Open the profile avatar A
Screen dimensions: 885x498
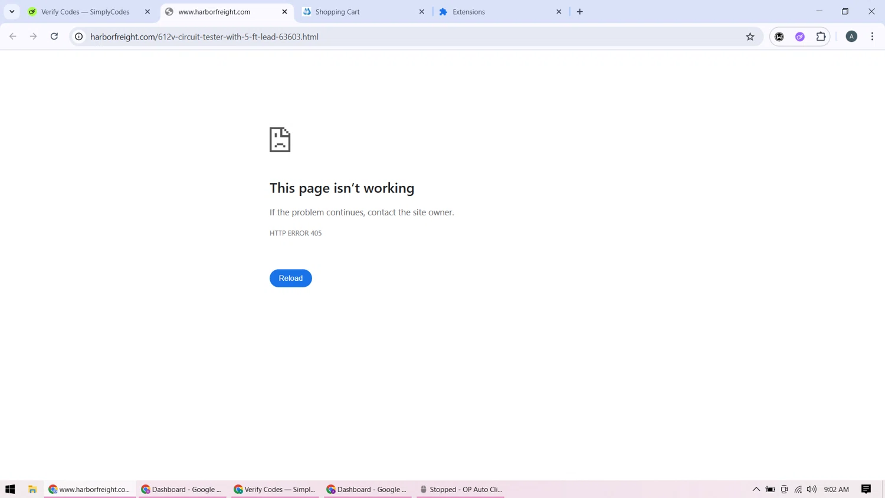[851, 37]
